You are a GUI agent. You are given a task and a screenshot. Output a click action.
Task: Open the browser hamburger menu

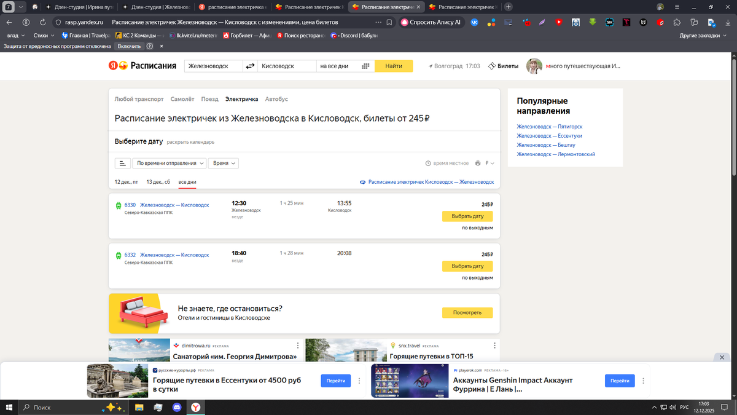tap(677, 7)
